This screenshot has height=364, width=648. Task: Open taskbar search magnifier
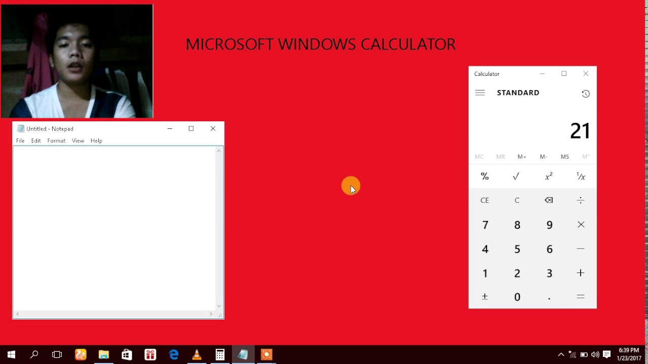point(34,355)
